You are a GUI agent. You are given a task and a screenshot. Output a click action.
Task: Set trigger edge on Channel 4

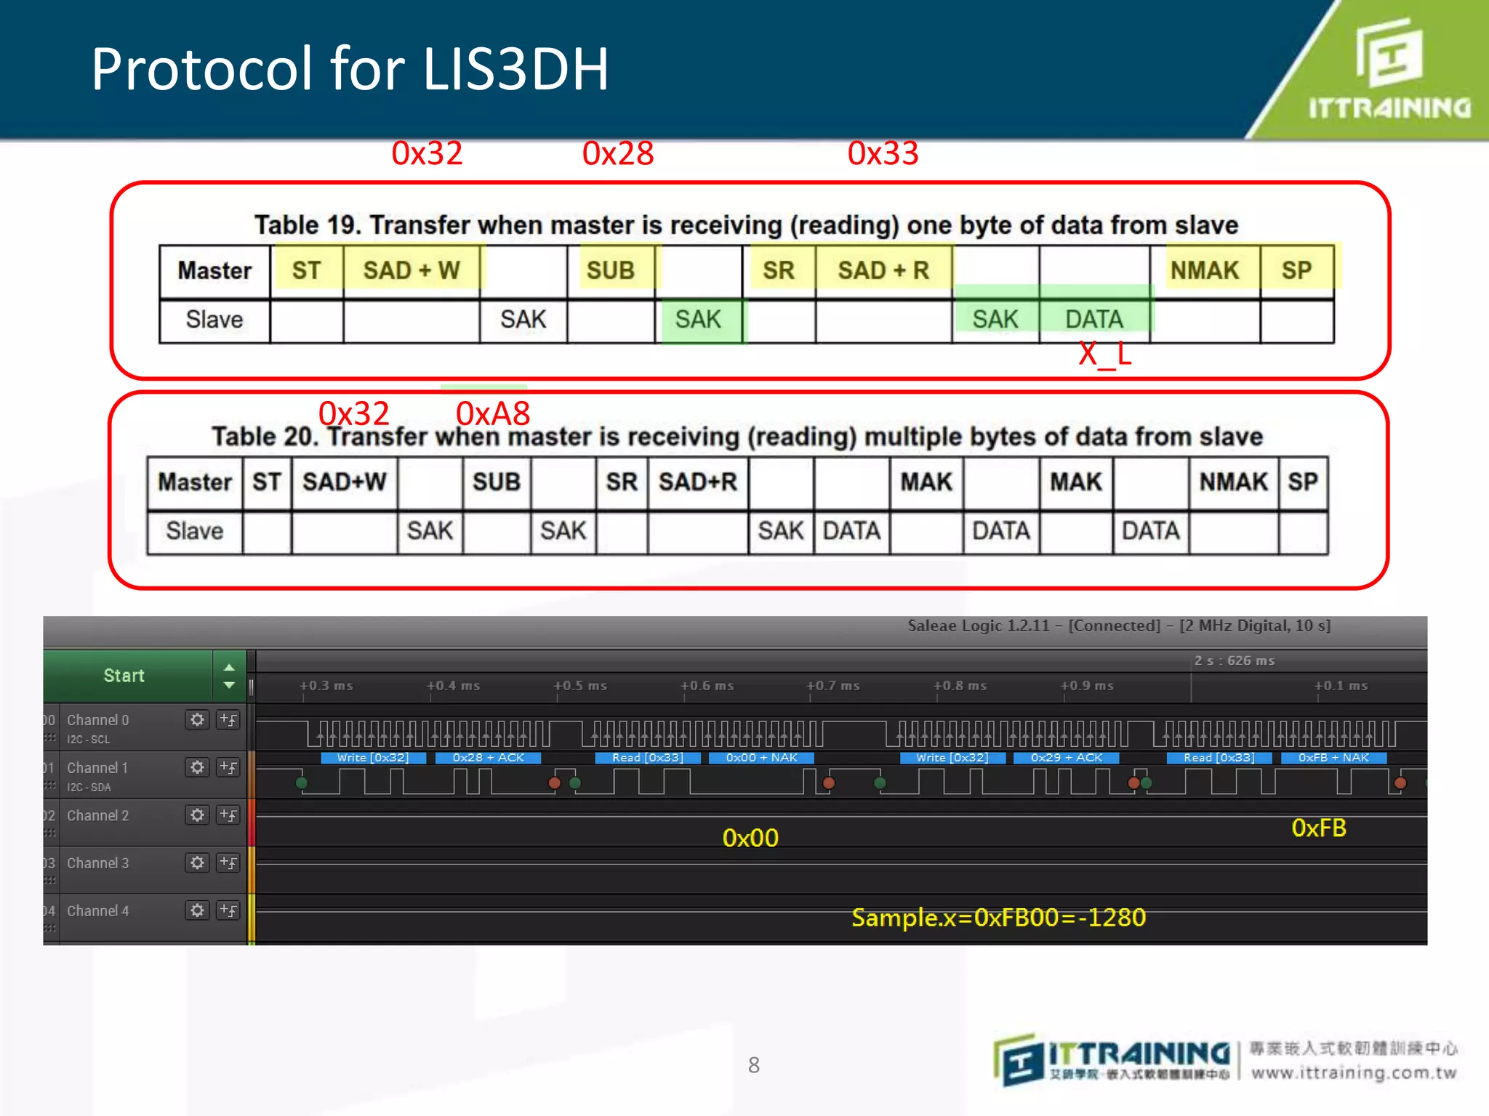(x=228, y=910)
